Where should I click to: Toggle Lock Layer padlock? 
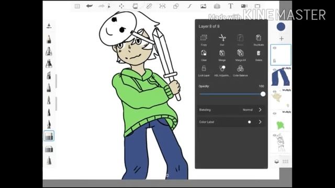pos(204,70)
